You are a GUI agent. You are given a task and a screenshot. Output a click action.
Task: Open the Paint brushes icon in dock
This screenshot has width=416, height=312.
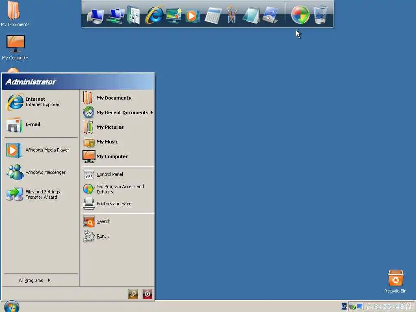point(232,15)
